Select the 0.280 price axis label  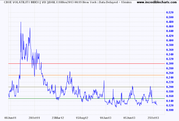point(170,68)
